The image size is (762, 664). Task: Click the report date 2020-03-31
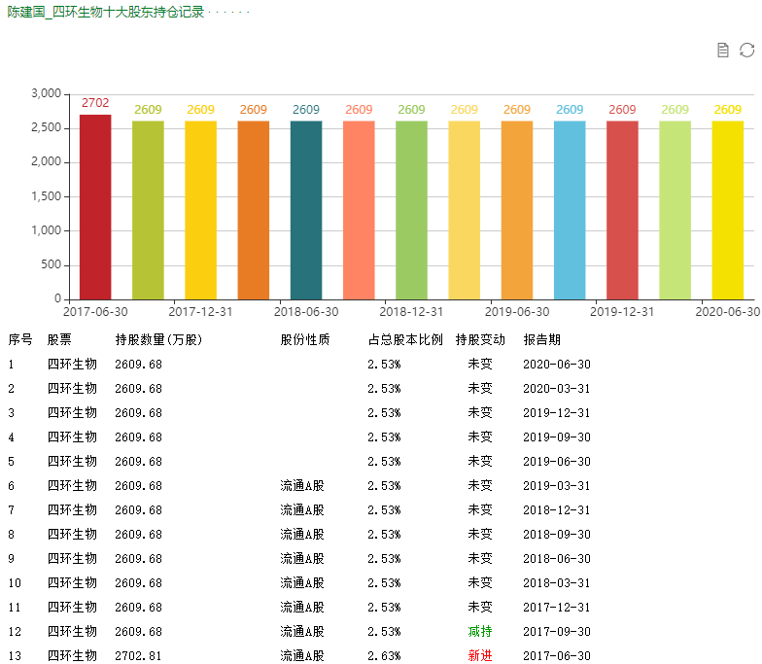pos(557,389)
